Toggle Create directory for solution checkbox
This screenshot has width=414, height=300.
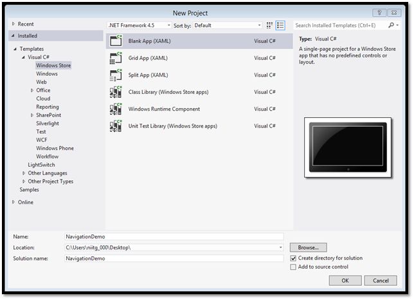click(293, 258)
